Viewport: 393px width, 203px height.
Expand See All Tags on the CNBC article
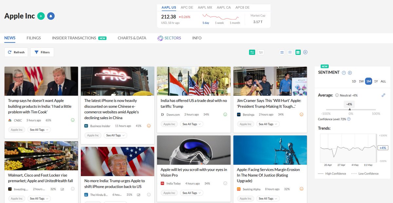39,130
